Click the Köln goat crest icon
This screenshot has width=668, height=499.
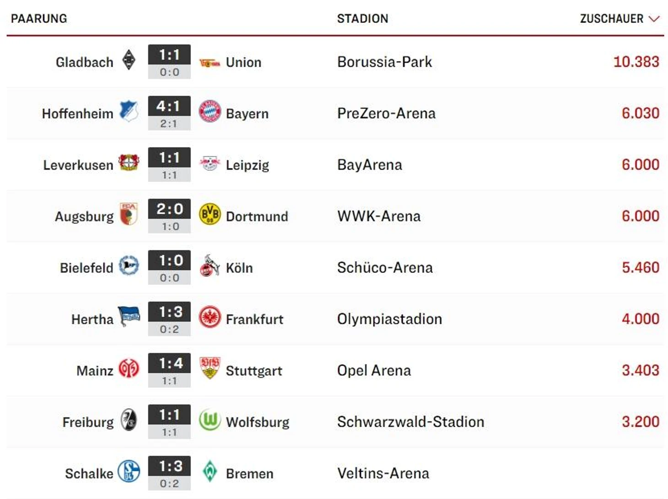coord(210,266)
